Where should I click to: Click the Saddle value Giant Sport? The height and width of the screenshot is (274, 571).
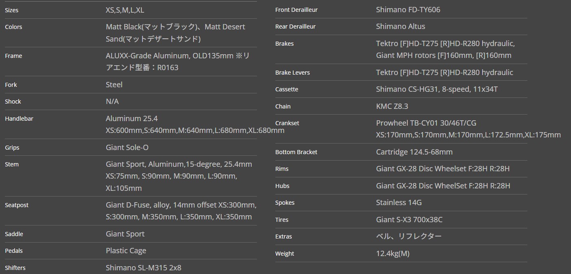[x=125, y=234]
